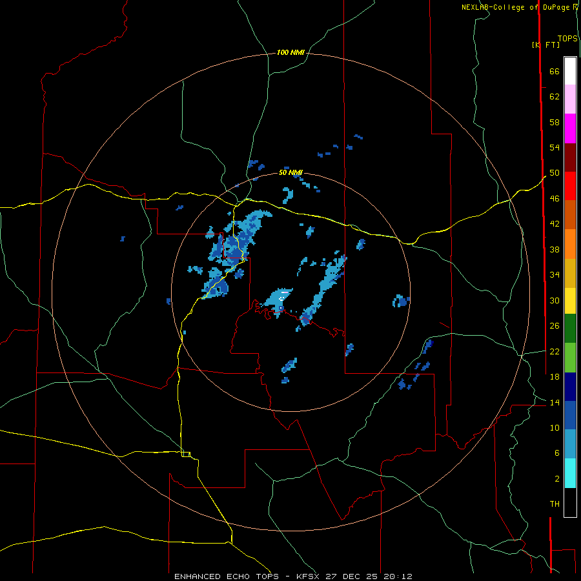Click the 'ENHANCED ECHO TOPS' title text
This screenshot has width=581, height=581.
pos(227,576)
